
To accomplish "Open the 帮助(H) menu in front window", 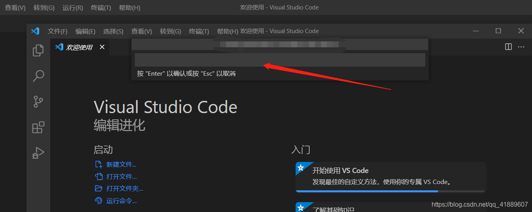I will (x=228, y=31).
